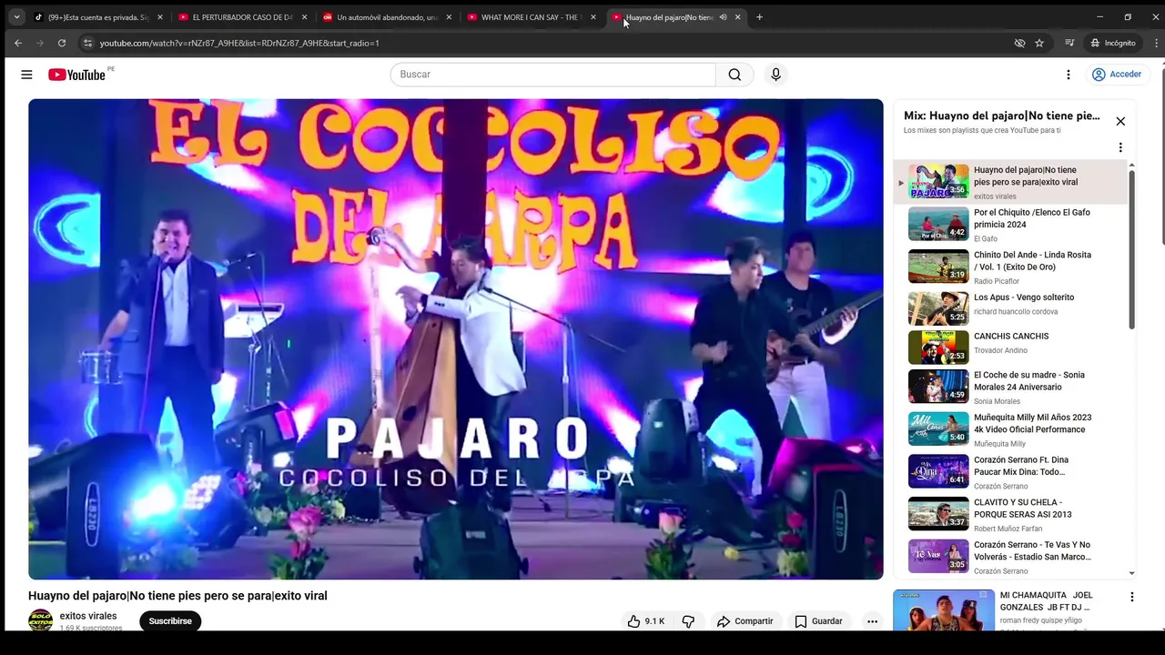Play El Coche de su madre video
Viewport: 1165px width, 655px height.
[1010, 387]
